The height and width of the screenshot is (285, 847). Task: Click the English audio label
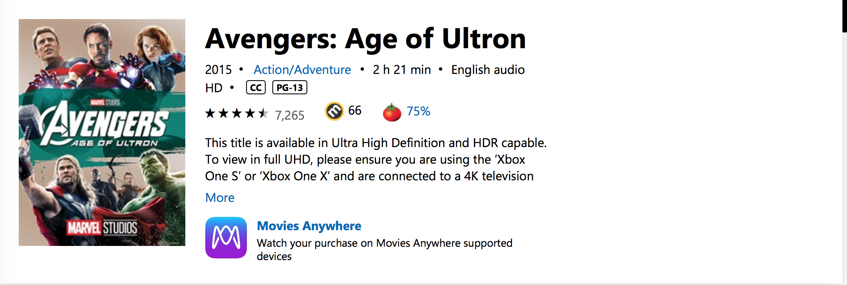coord(488,69)
